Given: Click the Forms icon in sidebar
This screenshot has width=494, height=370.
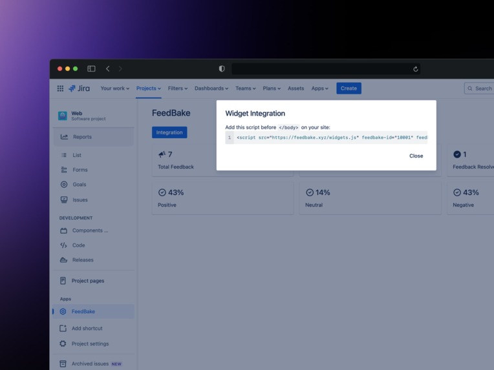Looking at the screenshot, I should [x=64, y=170].
